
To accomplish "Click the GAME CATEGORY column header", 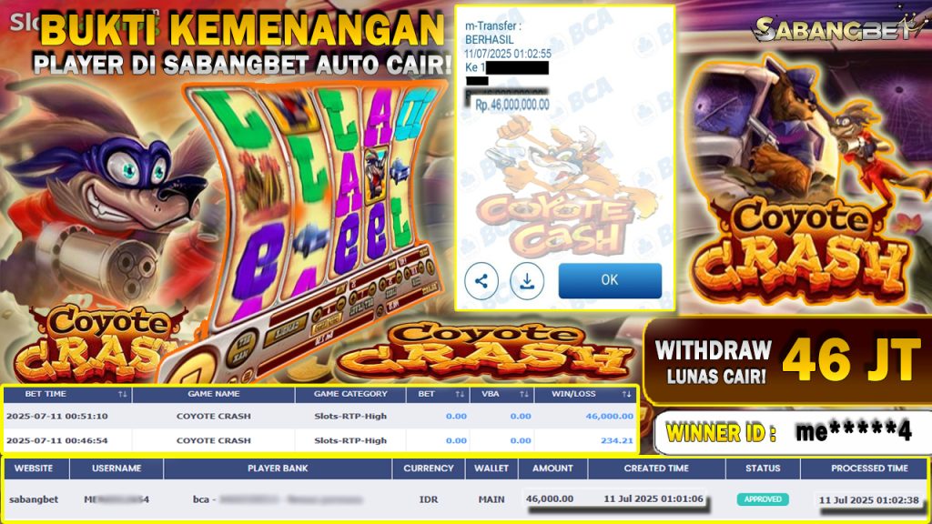I will pos(350,394).
